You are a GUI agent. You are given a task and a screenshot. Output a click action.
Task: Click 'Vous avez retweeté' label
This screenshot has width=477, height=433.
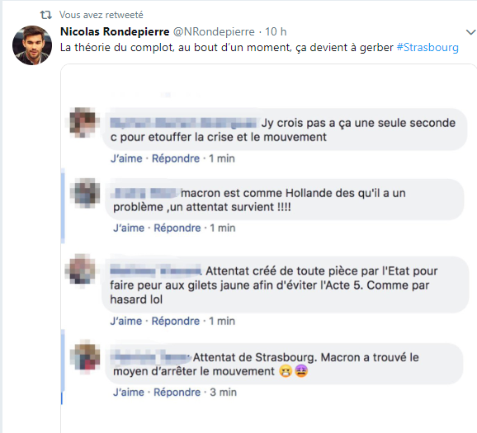click(x=101, y=15)
